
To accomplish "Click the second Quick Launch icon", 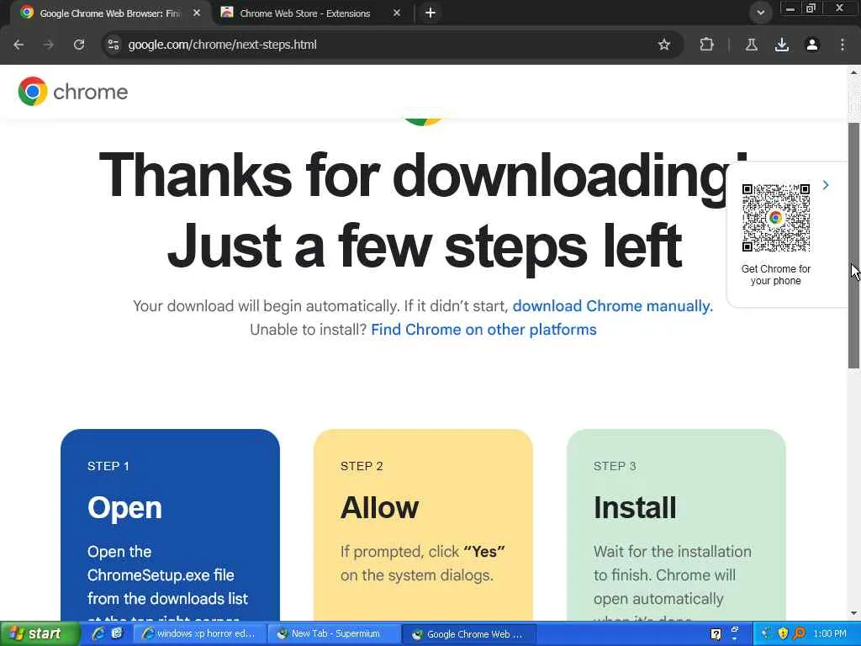I will (117, 634).
